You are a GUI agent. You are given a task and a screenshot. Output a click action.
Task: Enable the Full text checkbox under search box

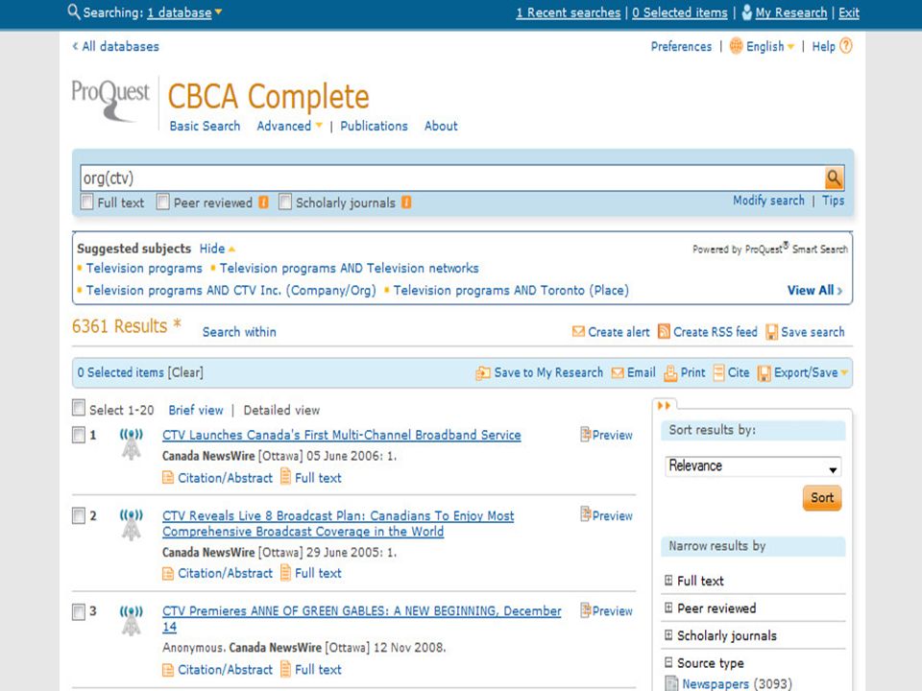tap(87, 202)
